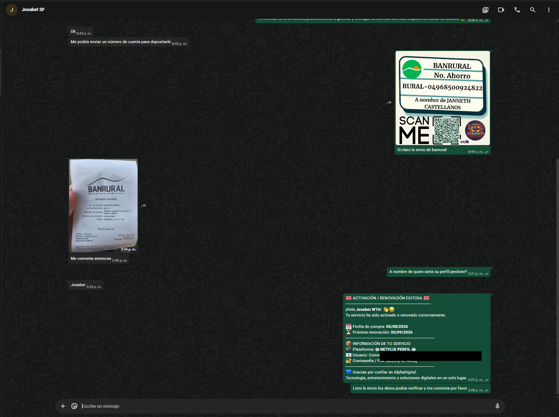559x417 pixels.
Task: Click the 'ACTIVACIÓN / RENOVACIÓN EXITOSA' heading
Action: click(387, 298)
